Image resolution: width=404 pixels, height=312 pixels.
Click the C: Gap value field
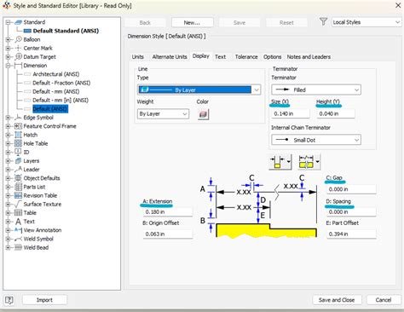pos(351,189)
